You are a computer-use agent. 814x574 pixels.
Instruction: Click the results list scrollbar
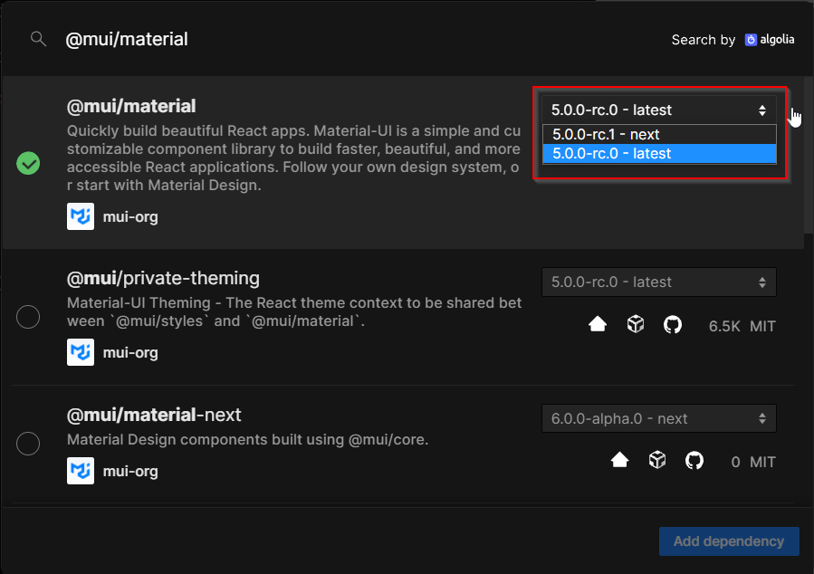click(x=809, y=156)
